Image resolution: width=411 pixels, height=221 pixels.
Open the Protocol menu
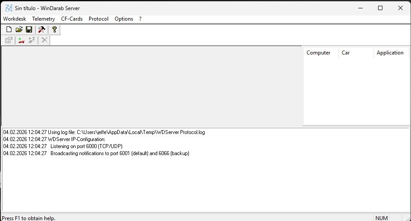[98, 19]
